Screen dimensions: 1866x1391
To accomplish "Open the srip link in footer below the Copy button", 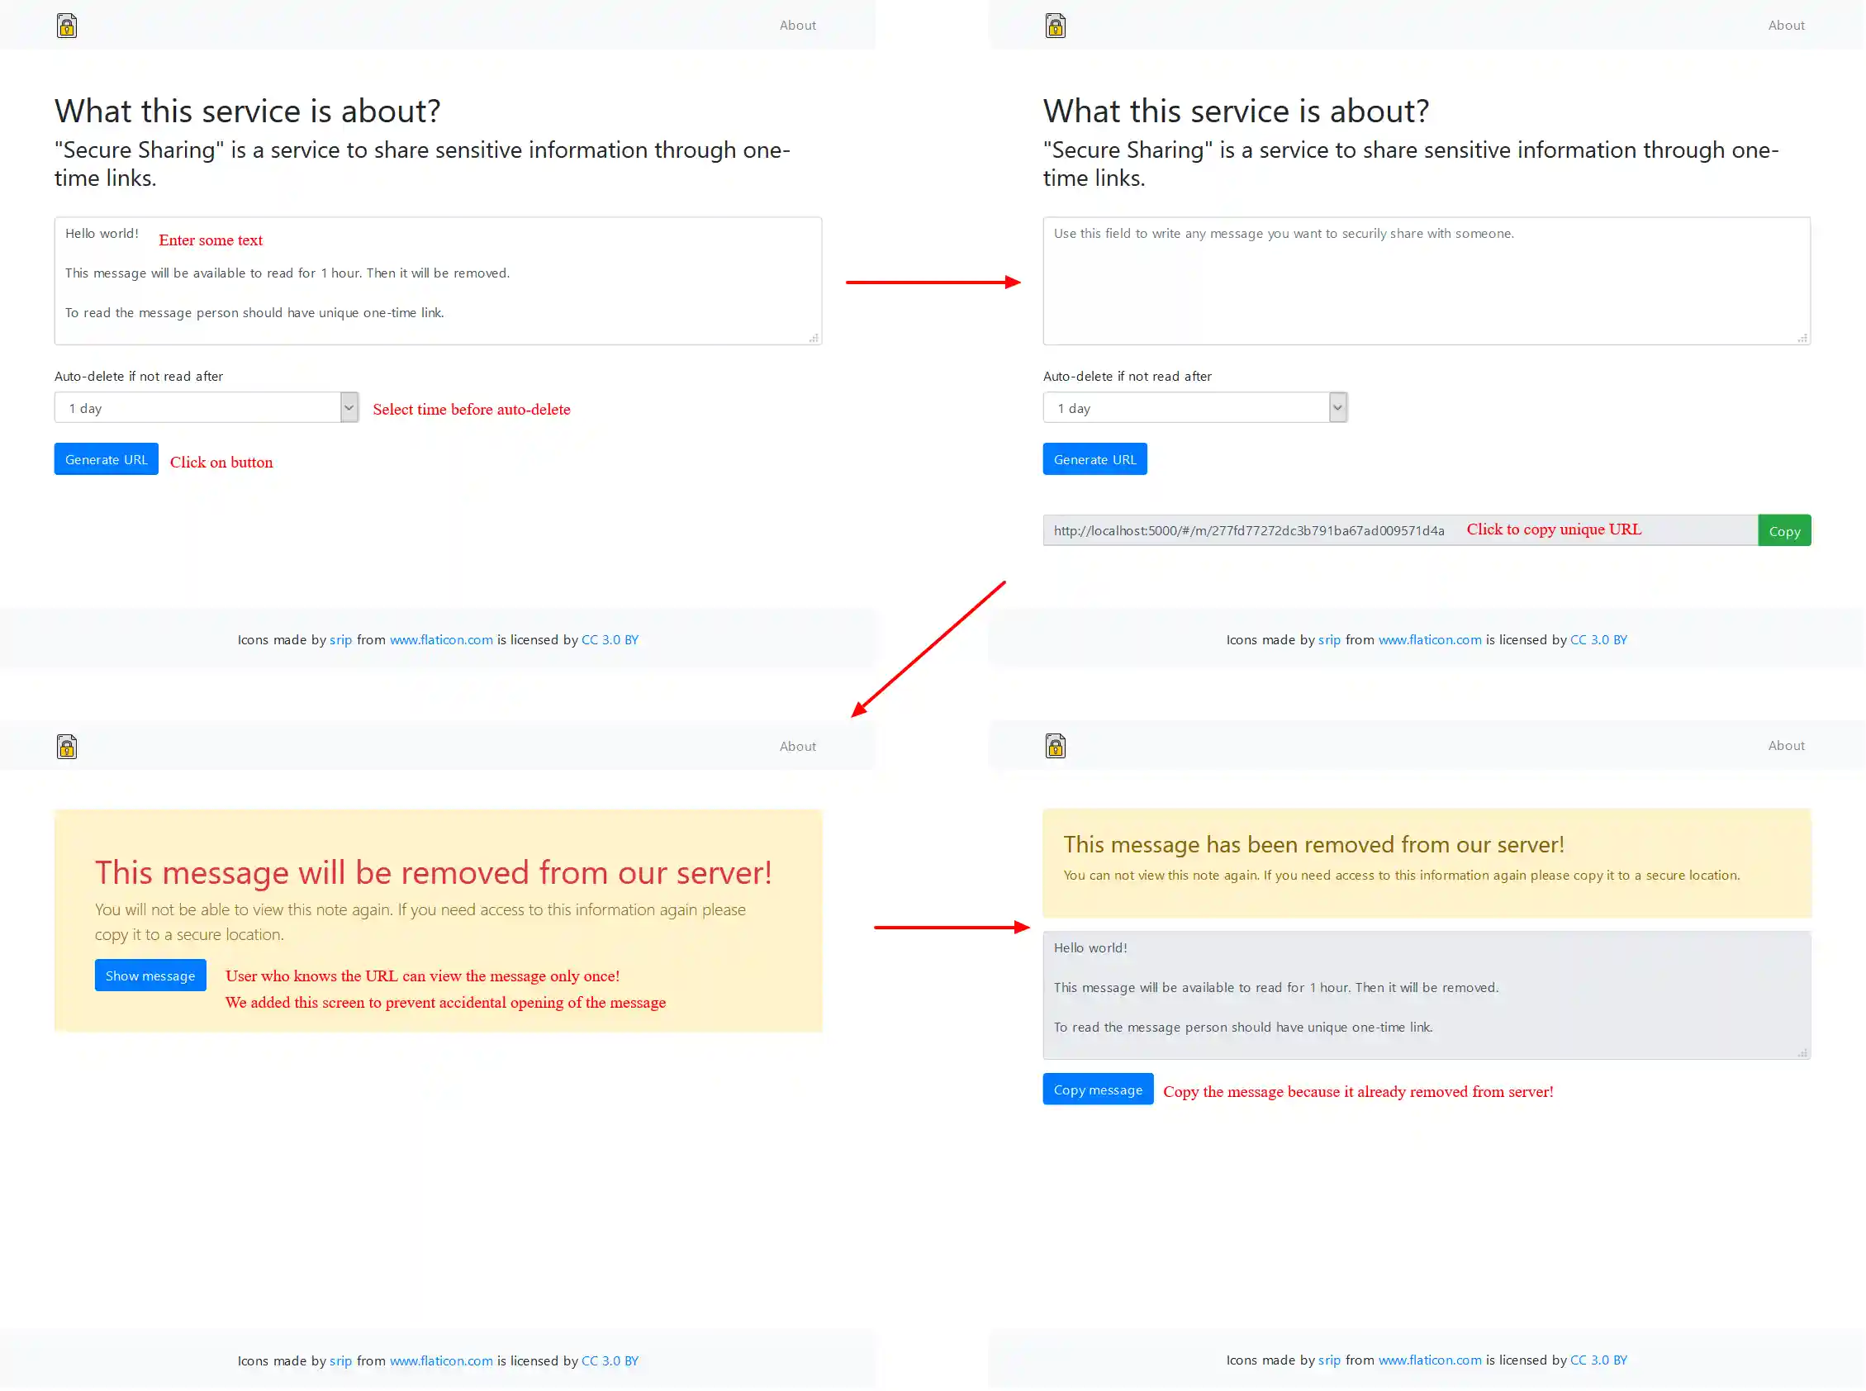I will click(1329, 640).
